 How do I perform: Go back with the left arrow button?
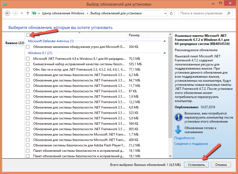[8, 13]
